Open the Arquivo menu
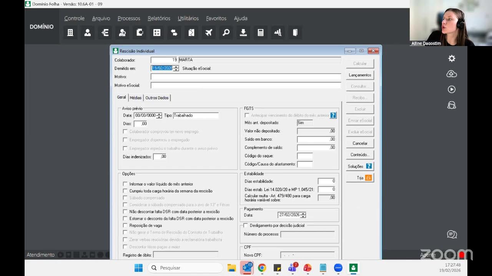This screenshot has height=276, width=492. (x=101, y=18)
